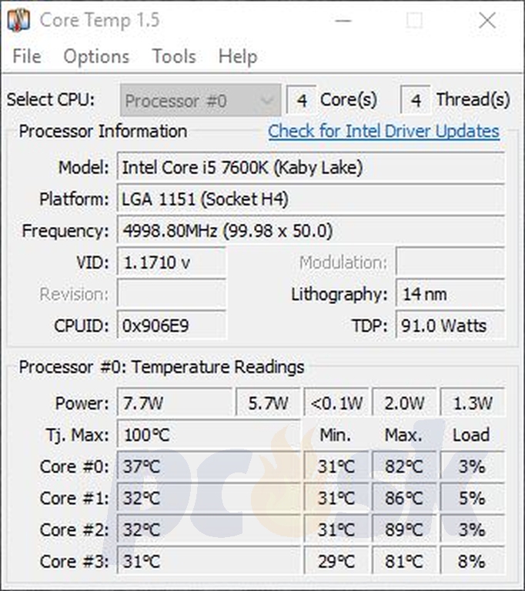Click the Select CPU label
This screenshot has height=591, width=525.
pos(51,100)
